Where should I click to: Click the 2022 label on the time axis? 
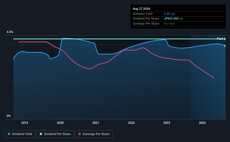131,123
